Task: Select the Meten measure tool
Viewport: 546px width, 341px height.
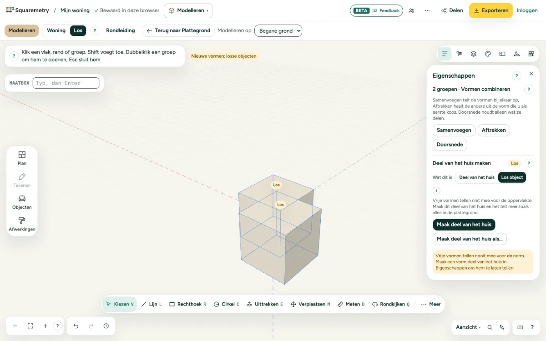Action: coord(351,304)
